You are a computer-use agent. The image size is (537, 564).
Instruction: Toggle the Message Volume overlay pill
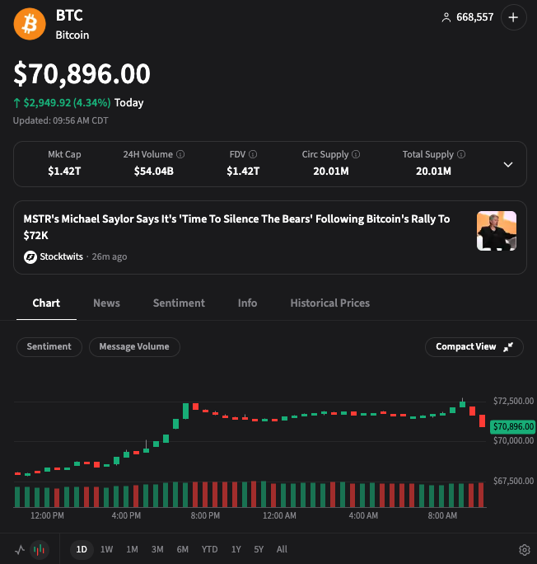click(134, 347)
